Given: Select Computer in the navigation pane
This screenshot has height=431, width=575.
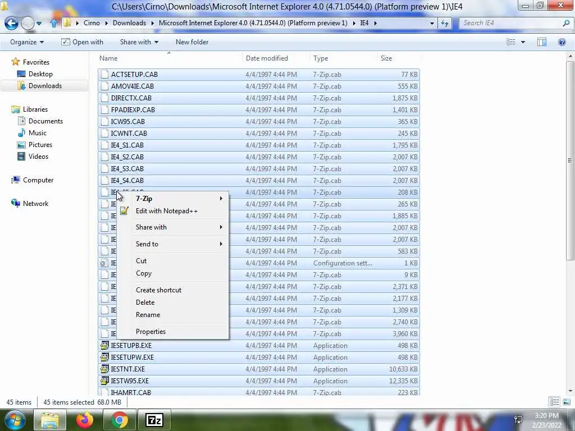Looking at the screenshot, I should (38, 180).
